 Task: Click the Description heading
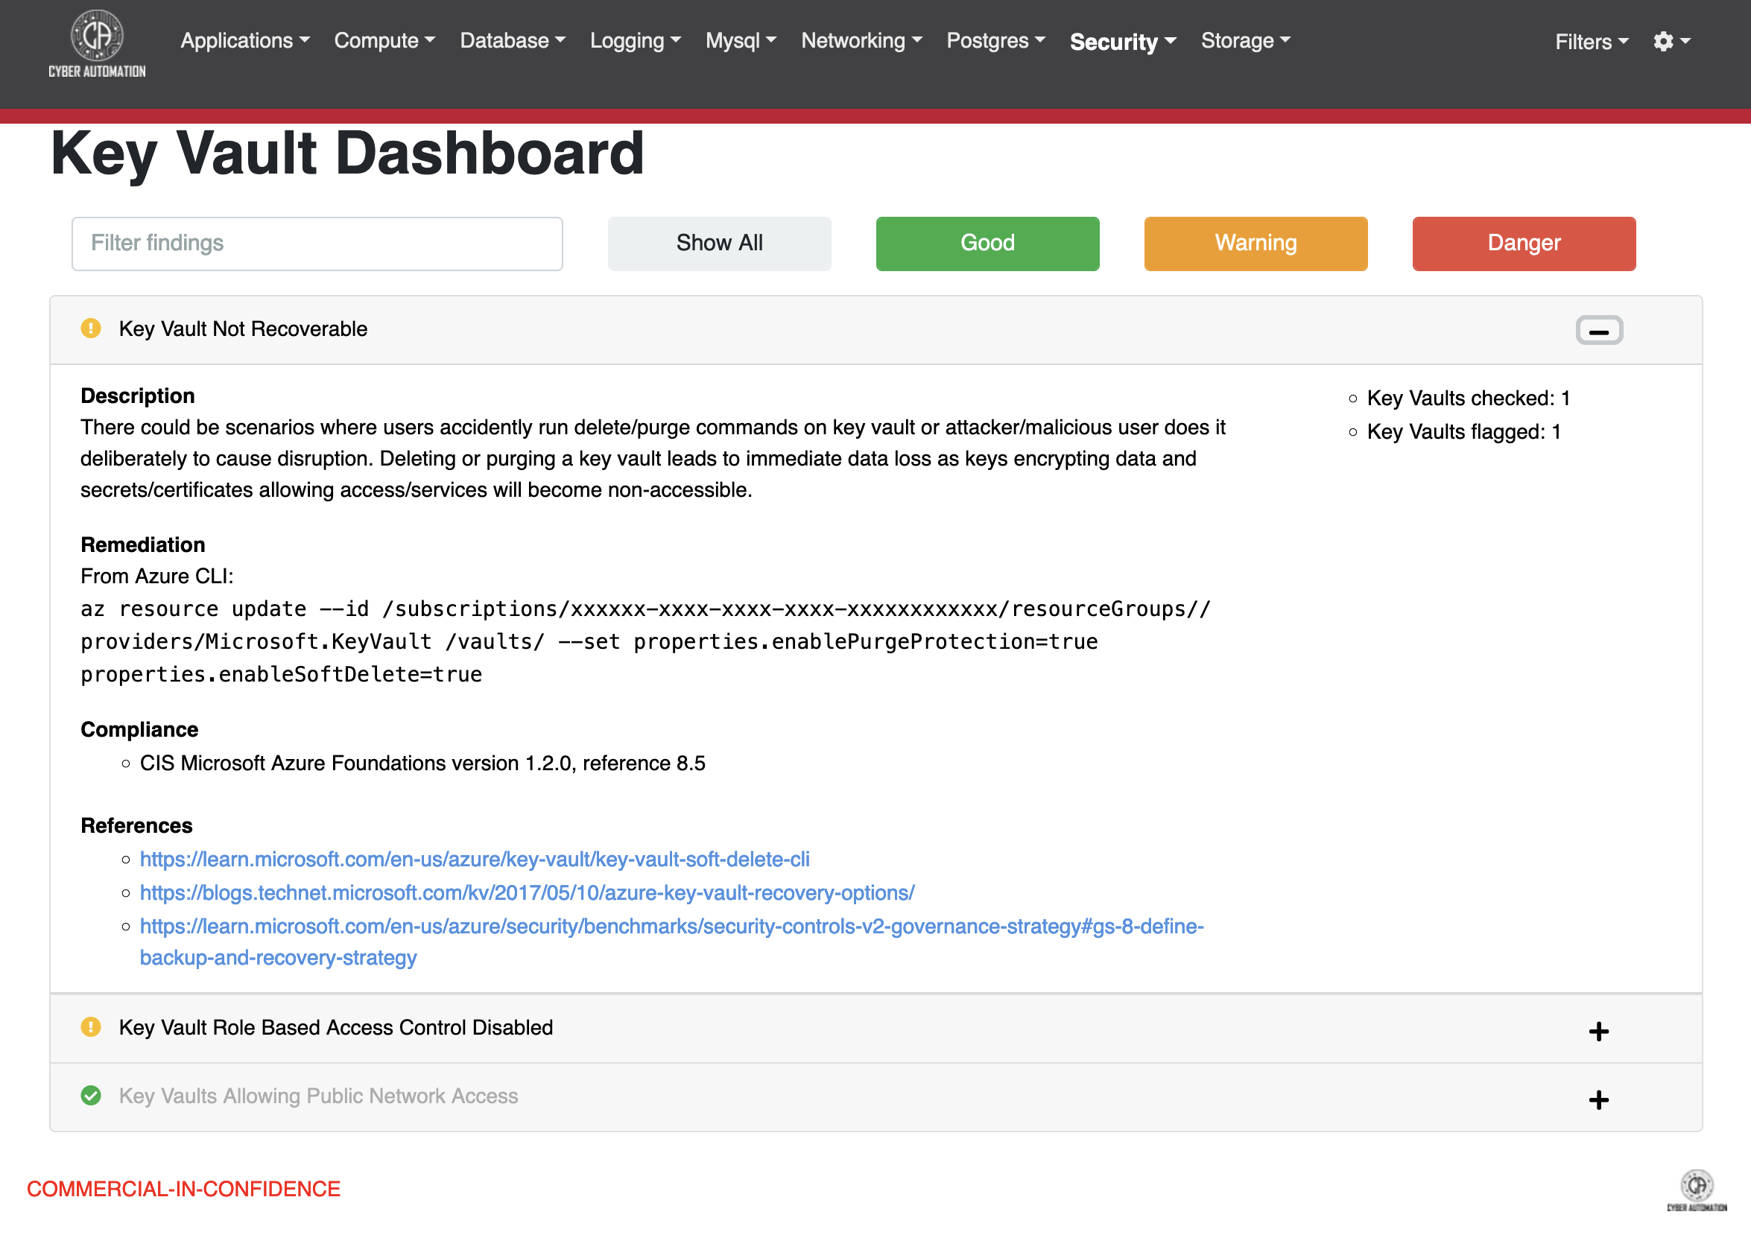pyautogui.click(x=138, y=396)
